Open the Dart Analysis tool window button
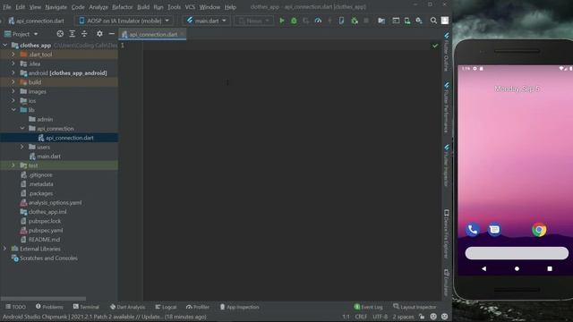This screenshot has width=573, height=322. click(x=127, y=307)
